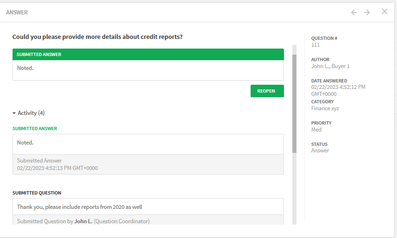Click question number 111
The height and width of the screenshot is (238, 397).
[315, 45]
